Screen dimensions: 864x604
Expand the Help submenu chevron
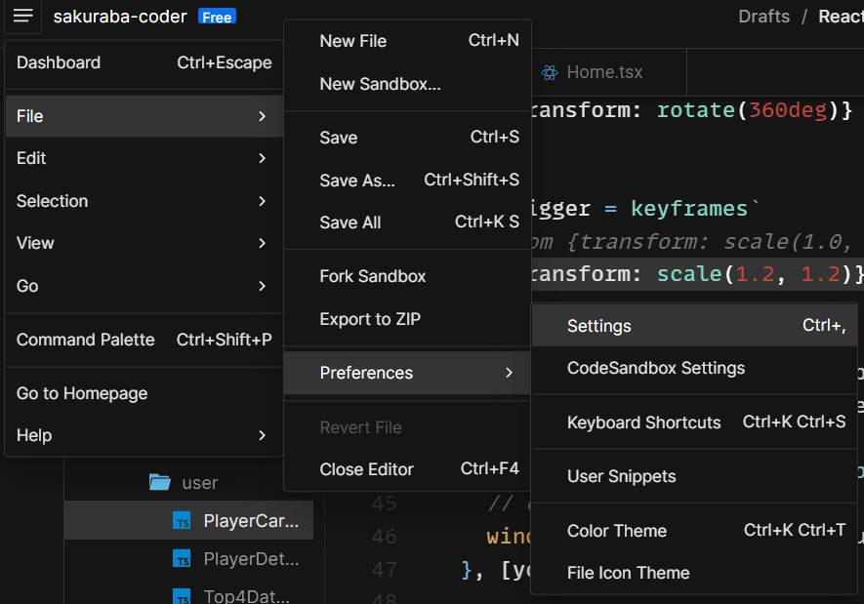pos(263,435)
